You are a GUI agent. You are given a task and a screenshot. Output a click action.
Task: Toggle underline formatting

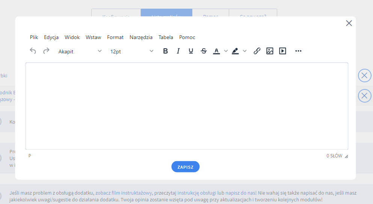pos(191,51)
